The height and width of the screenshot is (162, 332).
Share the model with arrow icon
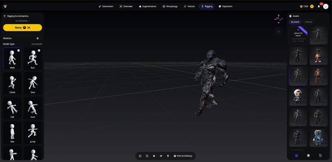tap(161, 156)
